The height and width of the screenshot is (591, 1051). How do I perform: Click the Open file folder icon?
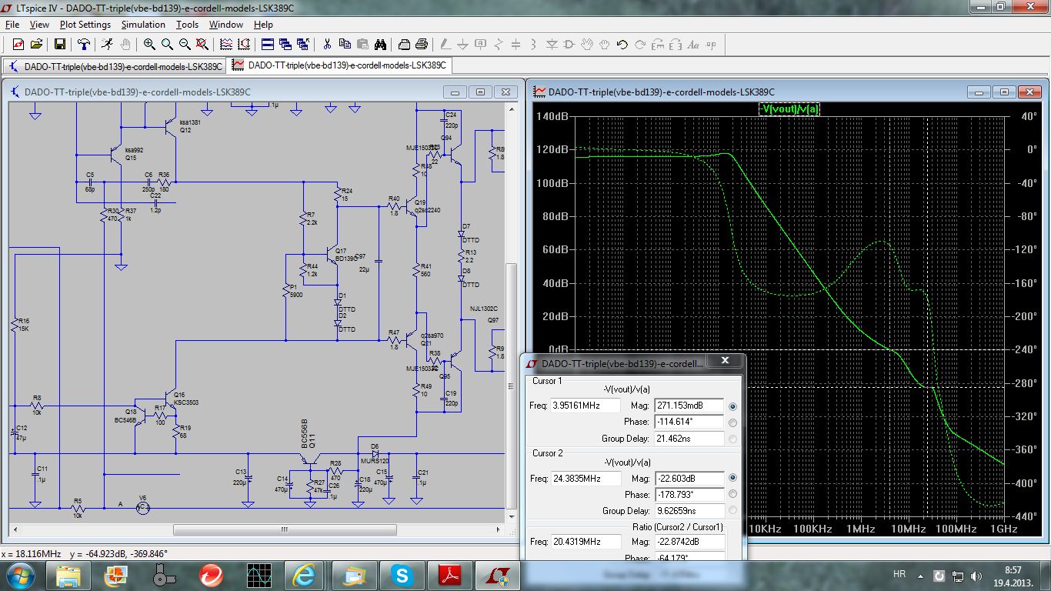click(x=36, y=45)
